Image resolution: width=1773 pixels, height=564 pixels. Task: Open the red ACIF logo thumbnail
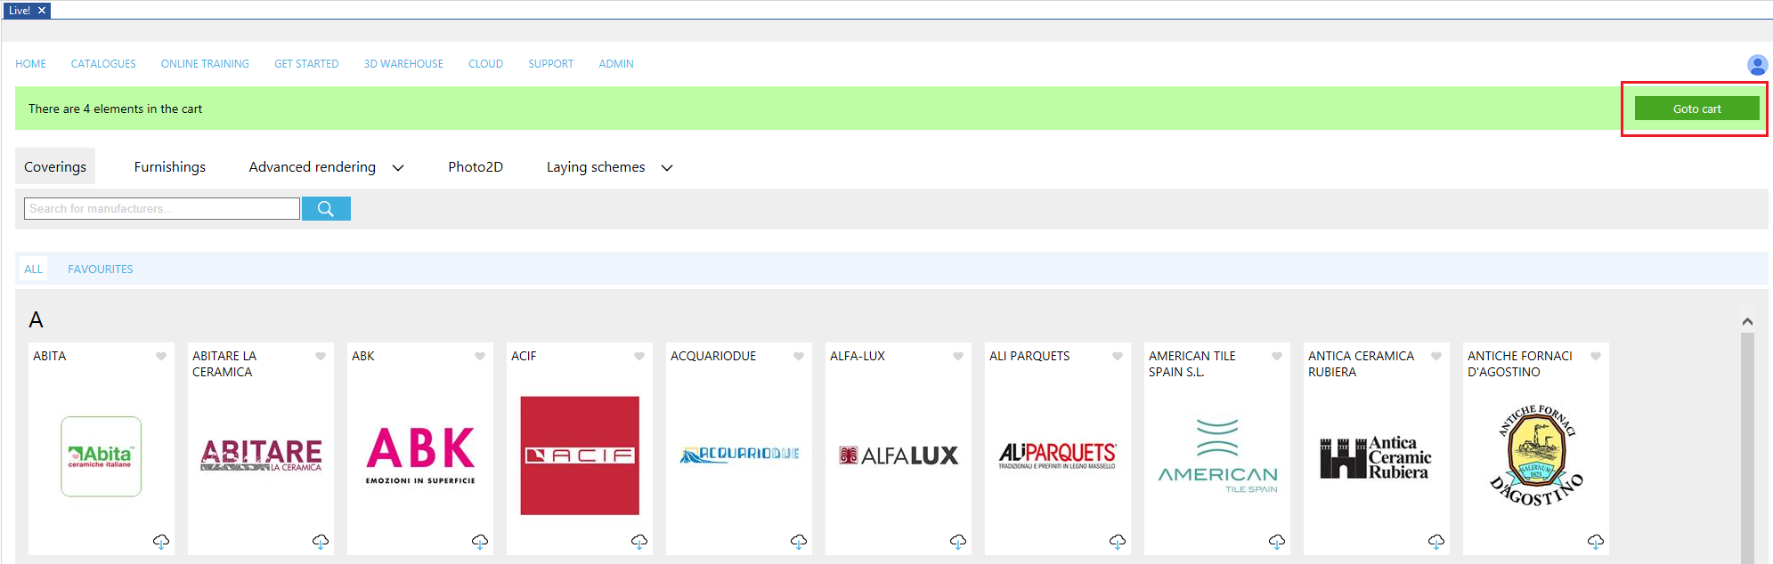tap(580, 455)
